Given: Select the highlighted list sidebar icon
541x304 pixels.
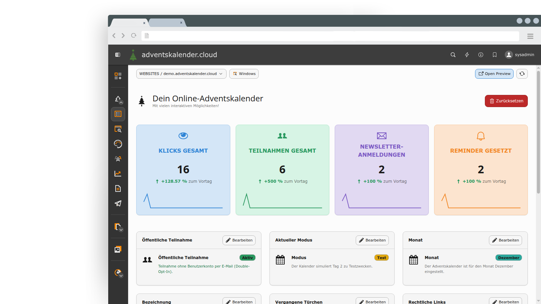Looking at the screenshot, I should 118,114.
